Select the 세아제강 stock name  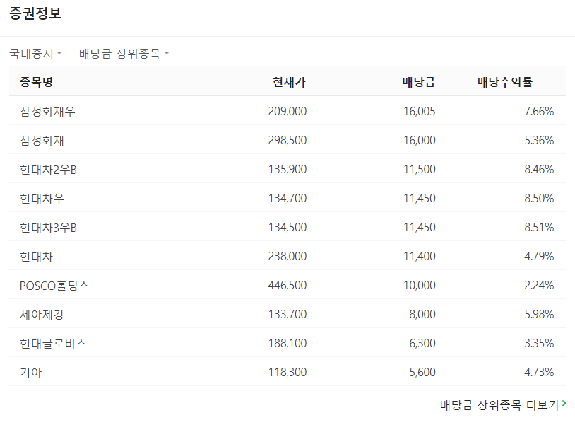42,314
